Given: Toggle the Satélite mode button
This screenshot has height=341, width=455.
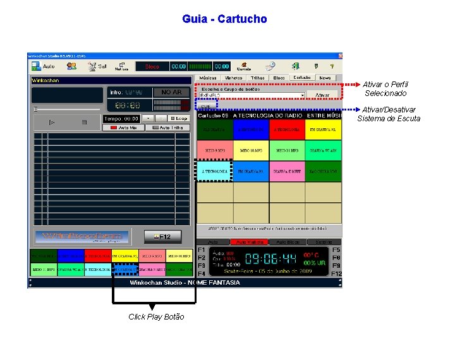Looking at the screenshot, I should tap(324, 241).
